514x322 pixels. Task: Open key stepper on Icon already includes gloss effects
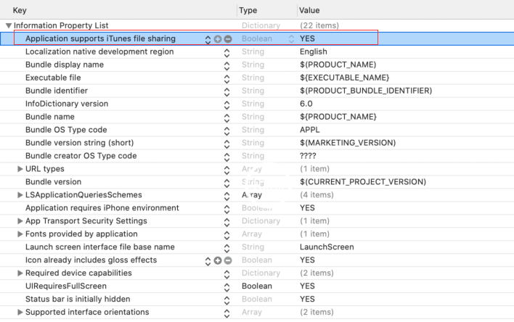pos(208,260)
